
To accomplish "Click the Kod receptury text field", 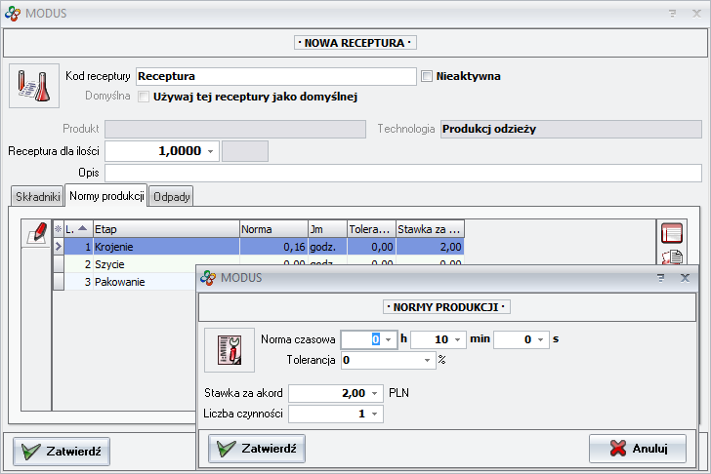I will coord(275,76).
